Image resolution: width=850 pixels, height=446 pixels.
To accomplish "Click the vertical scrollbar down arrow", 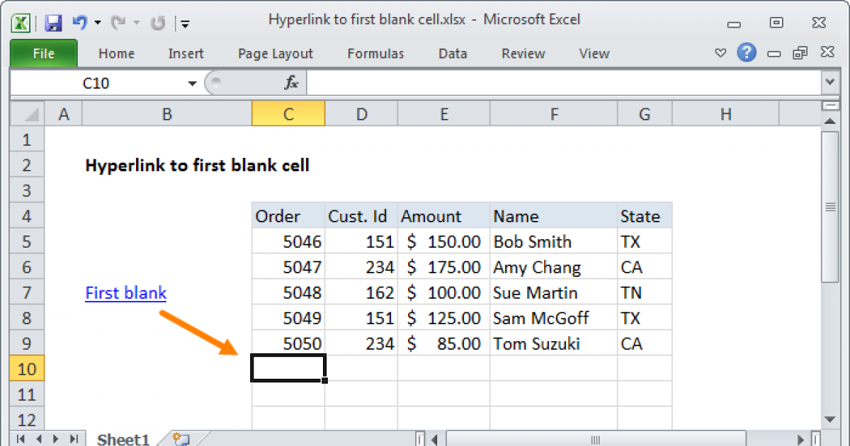I will click(829, 418).
